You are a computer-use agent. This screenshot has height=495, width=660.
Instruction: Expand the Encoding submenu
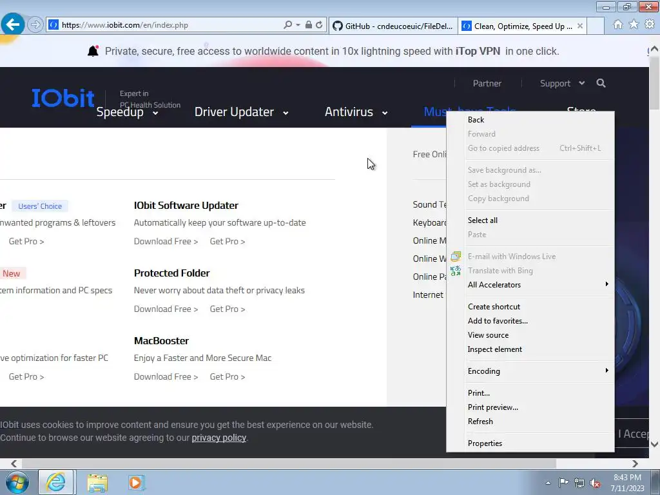click(x=530, y=371)
